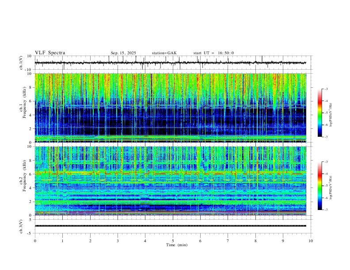The image size is (350, 270).
Task: Click the ch.1 "Frequency (kHz)" axis label
Action: [24, 103]
